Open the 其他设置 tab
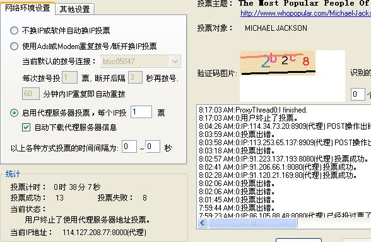The image size is (371, 242). tap(74, 9)
